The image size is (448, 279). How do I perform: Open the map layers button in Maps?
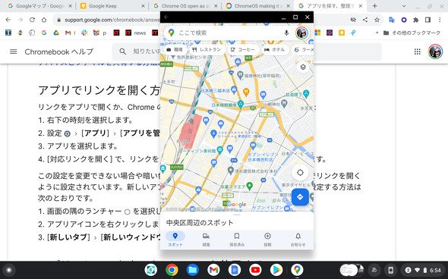click(303, 67)
